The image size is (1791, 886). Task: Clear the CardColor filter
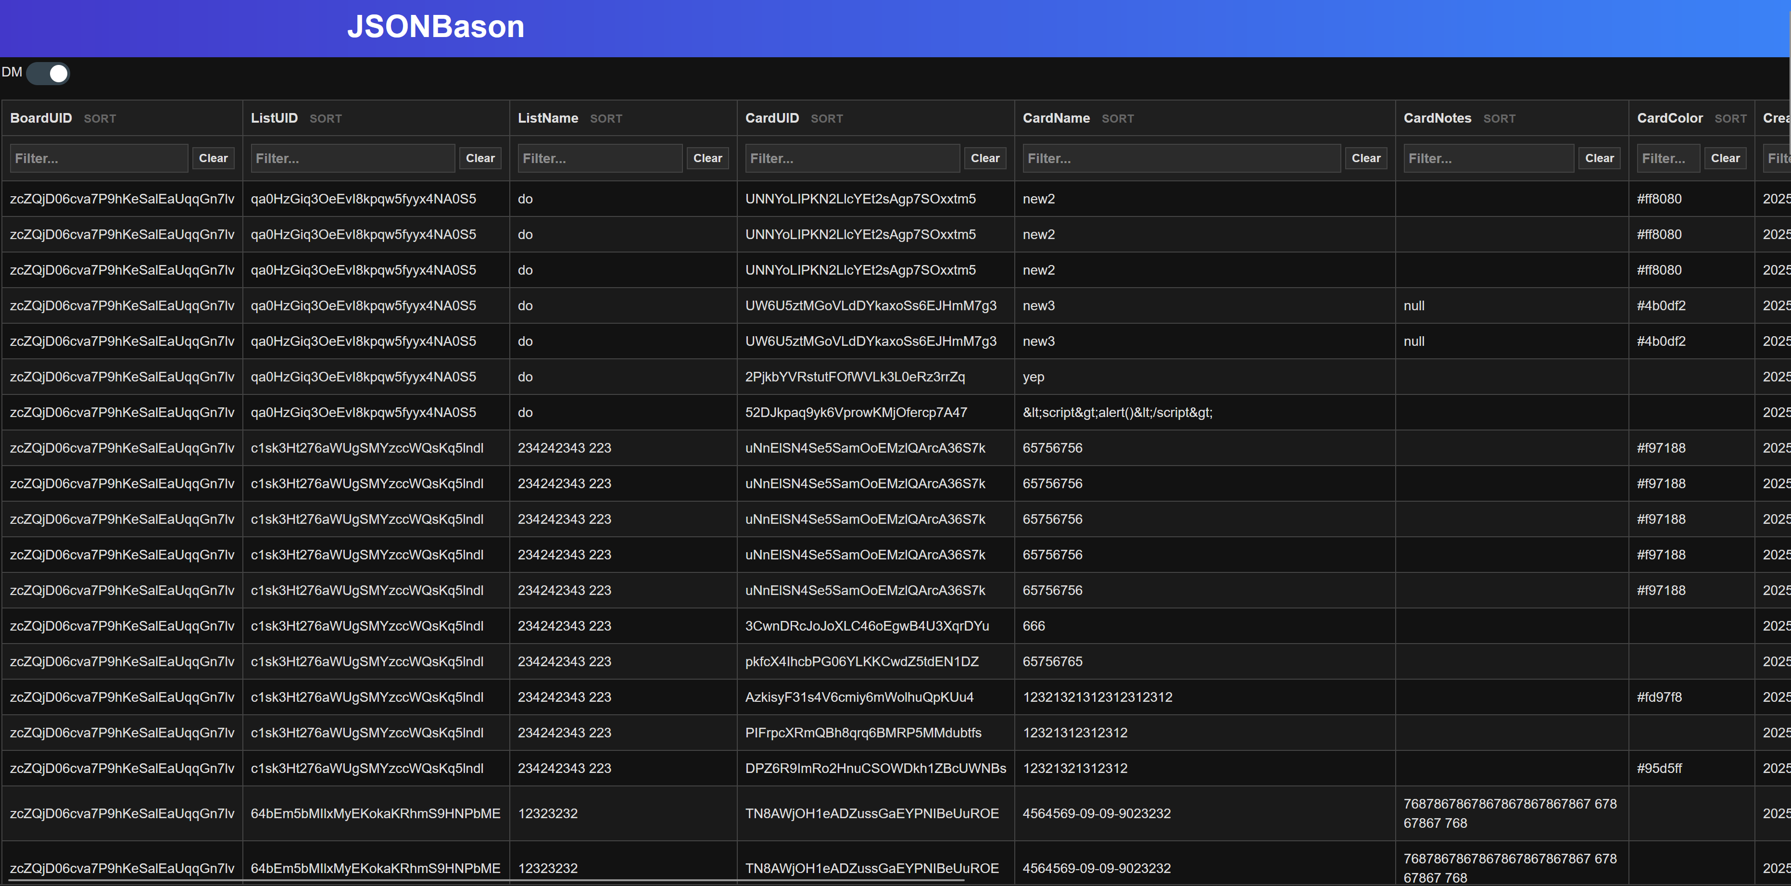[1726, 159]
